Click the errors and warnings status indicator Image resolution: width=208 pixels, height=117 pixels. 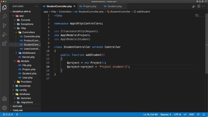[x=8, y=114]
